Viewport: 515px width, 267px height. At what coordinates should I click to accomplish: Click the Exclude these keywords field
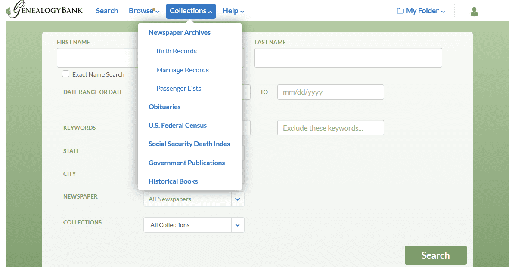click(330, 128)
